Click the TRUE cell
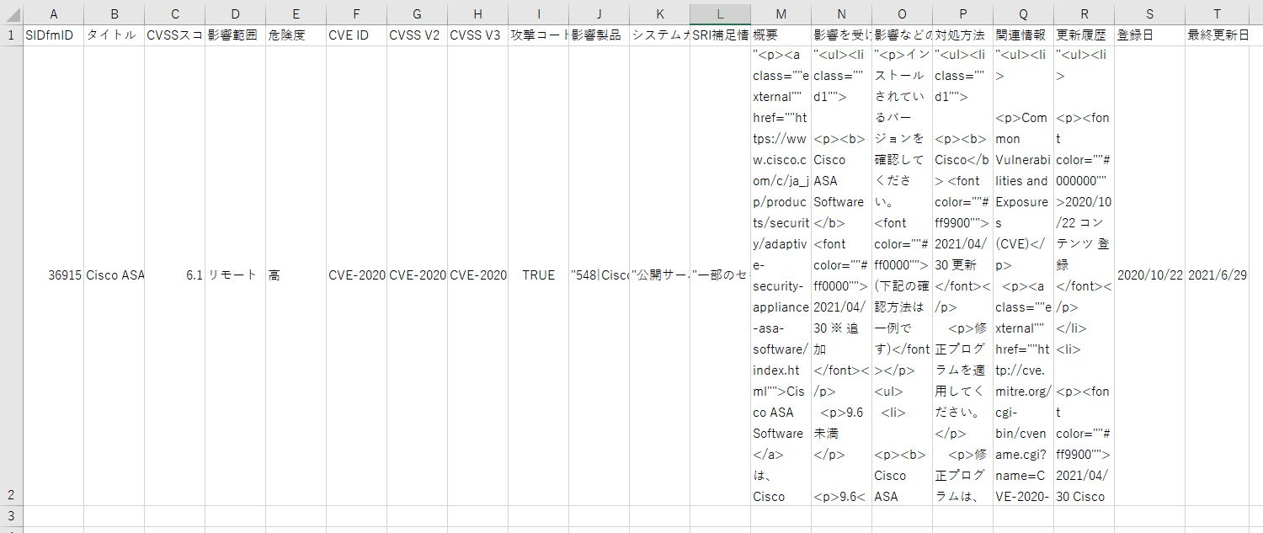Image resolution: width=1263 pixels, height=533 pixels. click(539, 275)
